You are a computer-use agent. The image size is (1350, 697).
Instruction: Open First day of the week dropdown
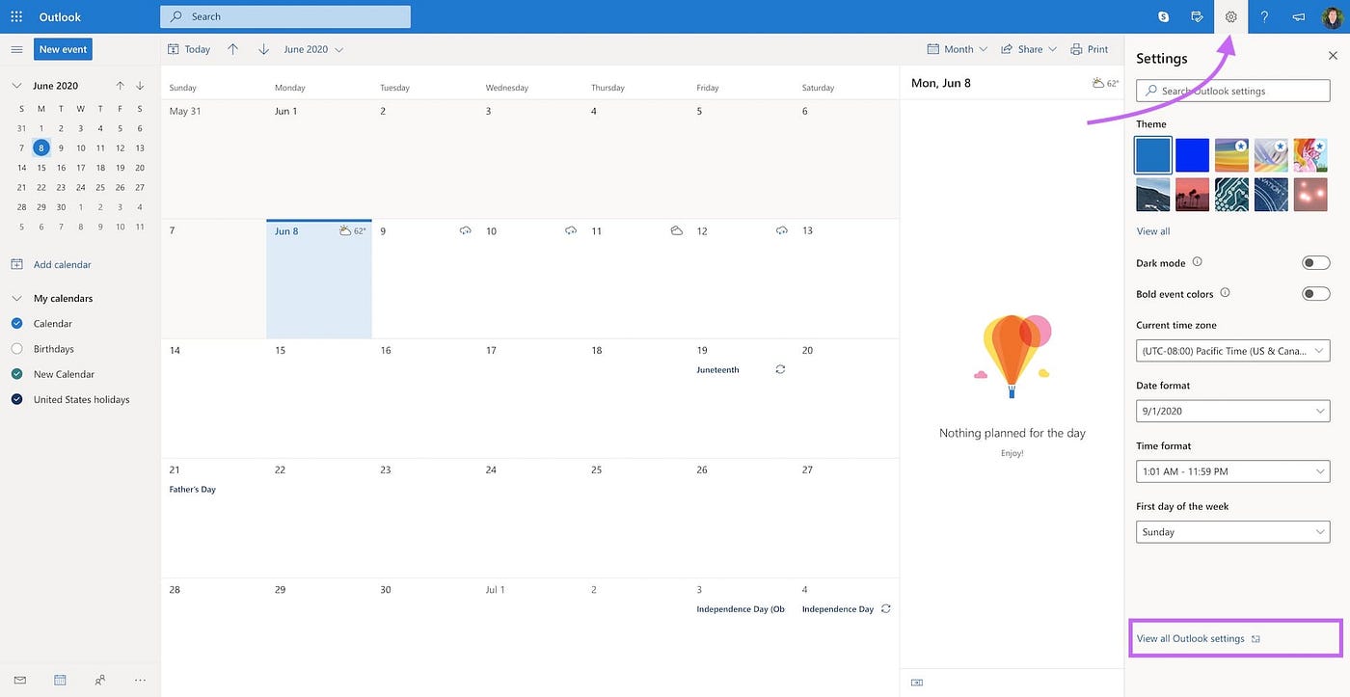click(x=1232, y=532)
